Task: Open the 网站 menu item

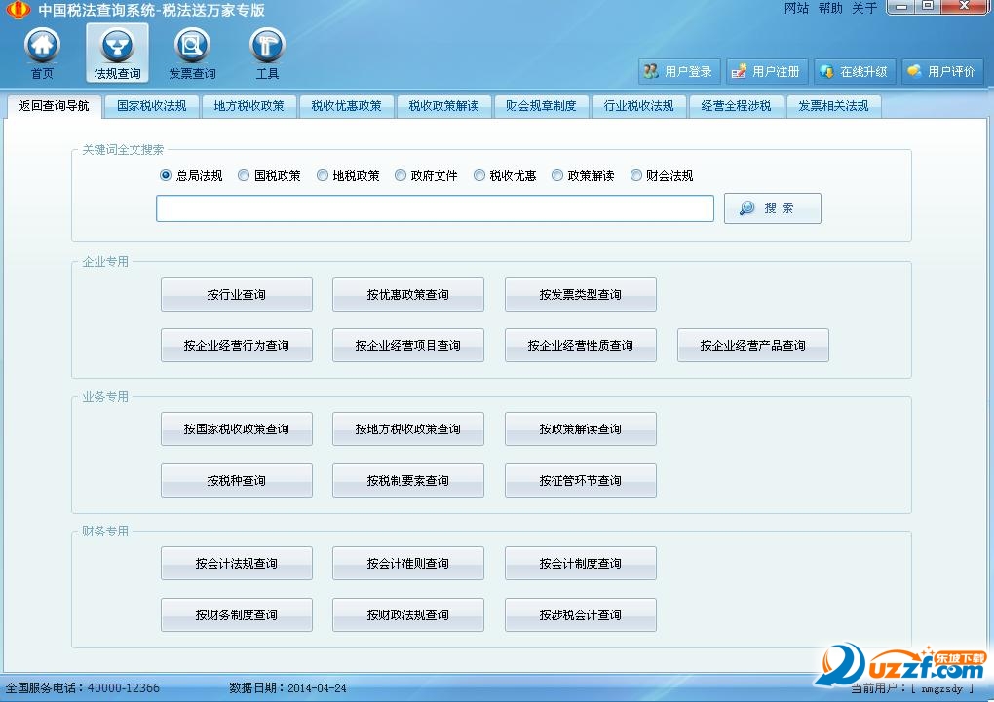Action: [x=796, y=8]
